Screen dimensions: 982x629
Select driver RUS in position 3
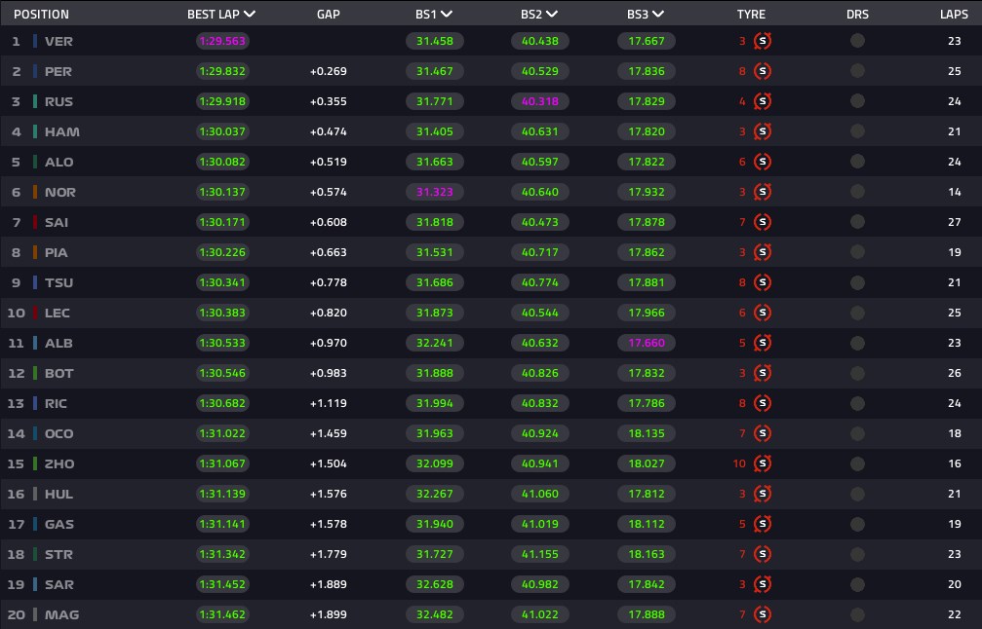pos(59,101)
